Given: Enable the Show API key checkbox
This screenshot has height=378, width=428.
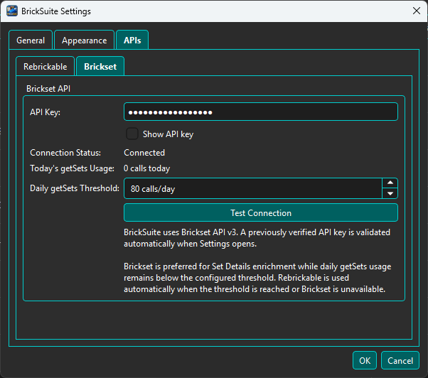Looking at the screenshot, I should tap(132, 134).
